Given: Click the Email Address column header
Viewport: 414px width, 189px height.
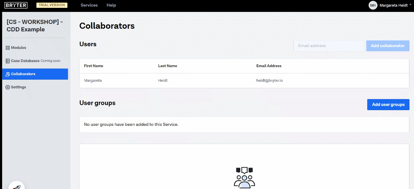Looking at the screenshot, I should tap(269, 66).
